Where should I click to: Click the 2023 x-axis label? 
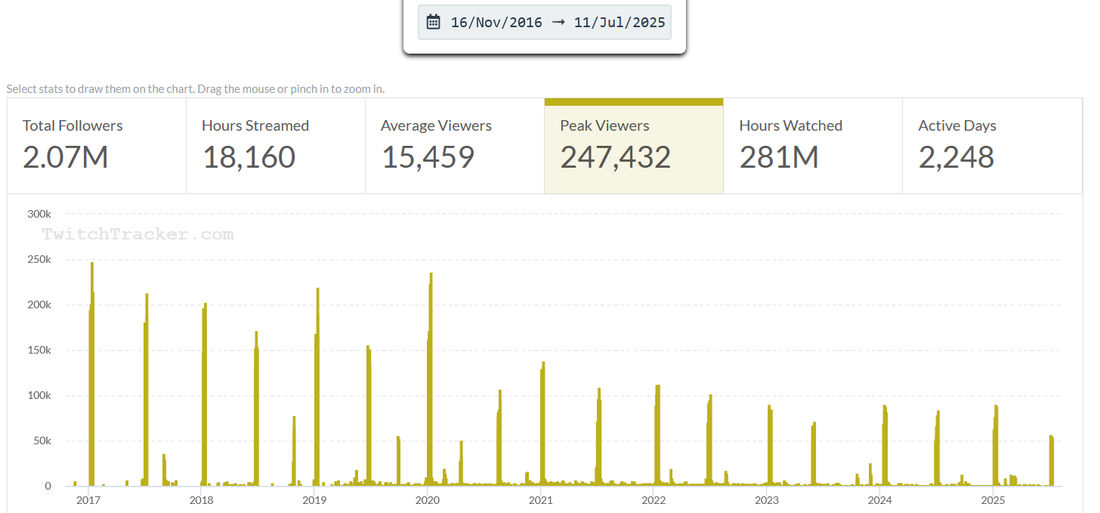pos(766,500)
